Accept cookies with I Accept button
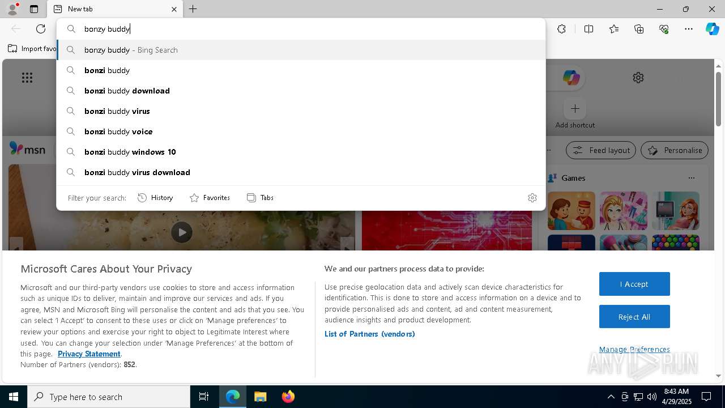Screen dimensions: 725x408 tap(634, 284)
